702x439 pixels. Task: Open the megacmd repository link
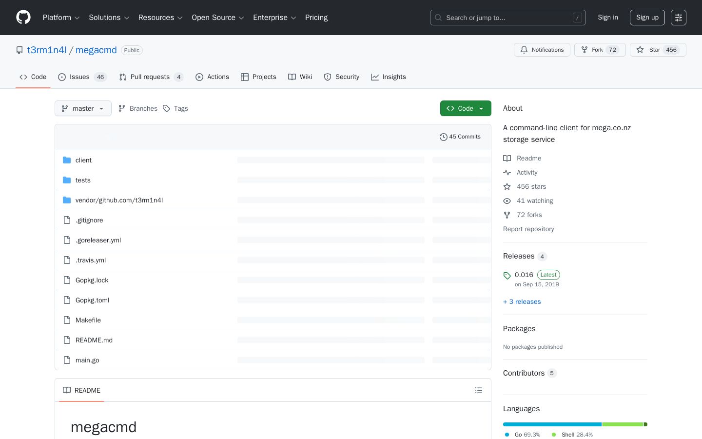coord(96,50)
